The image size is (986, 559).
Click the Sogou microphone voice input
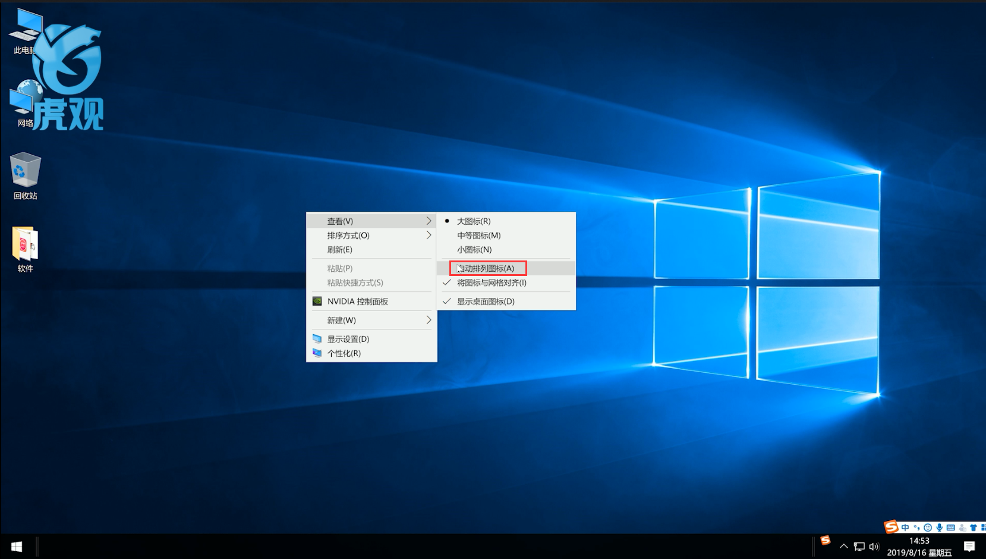pyautogui.click(x=939, y=527)
